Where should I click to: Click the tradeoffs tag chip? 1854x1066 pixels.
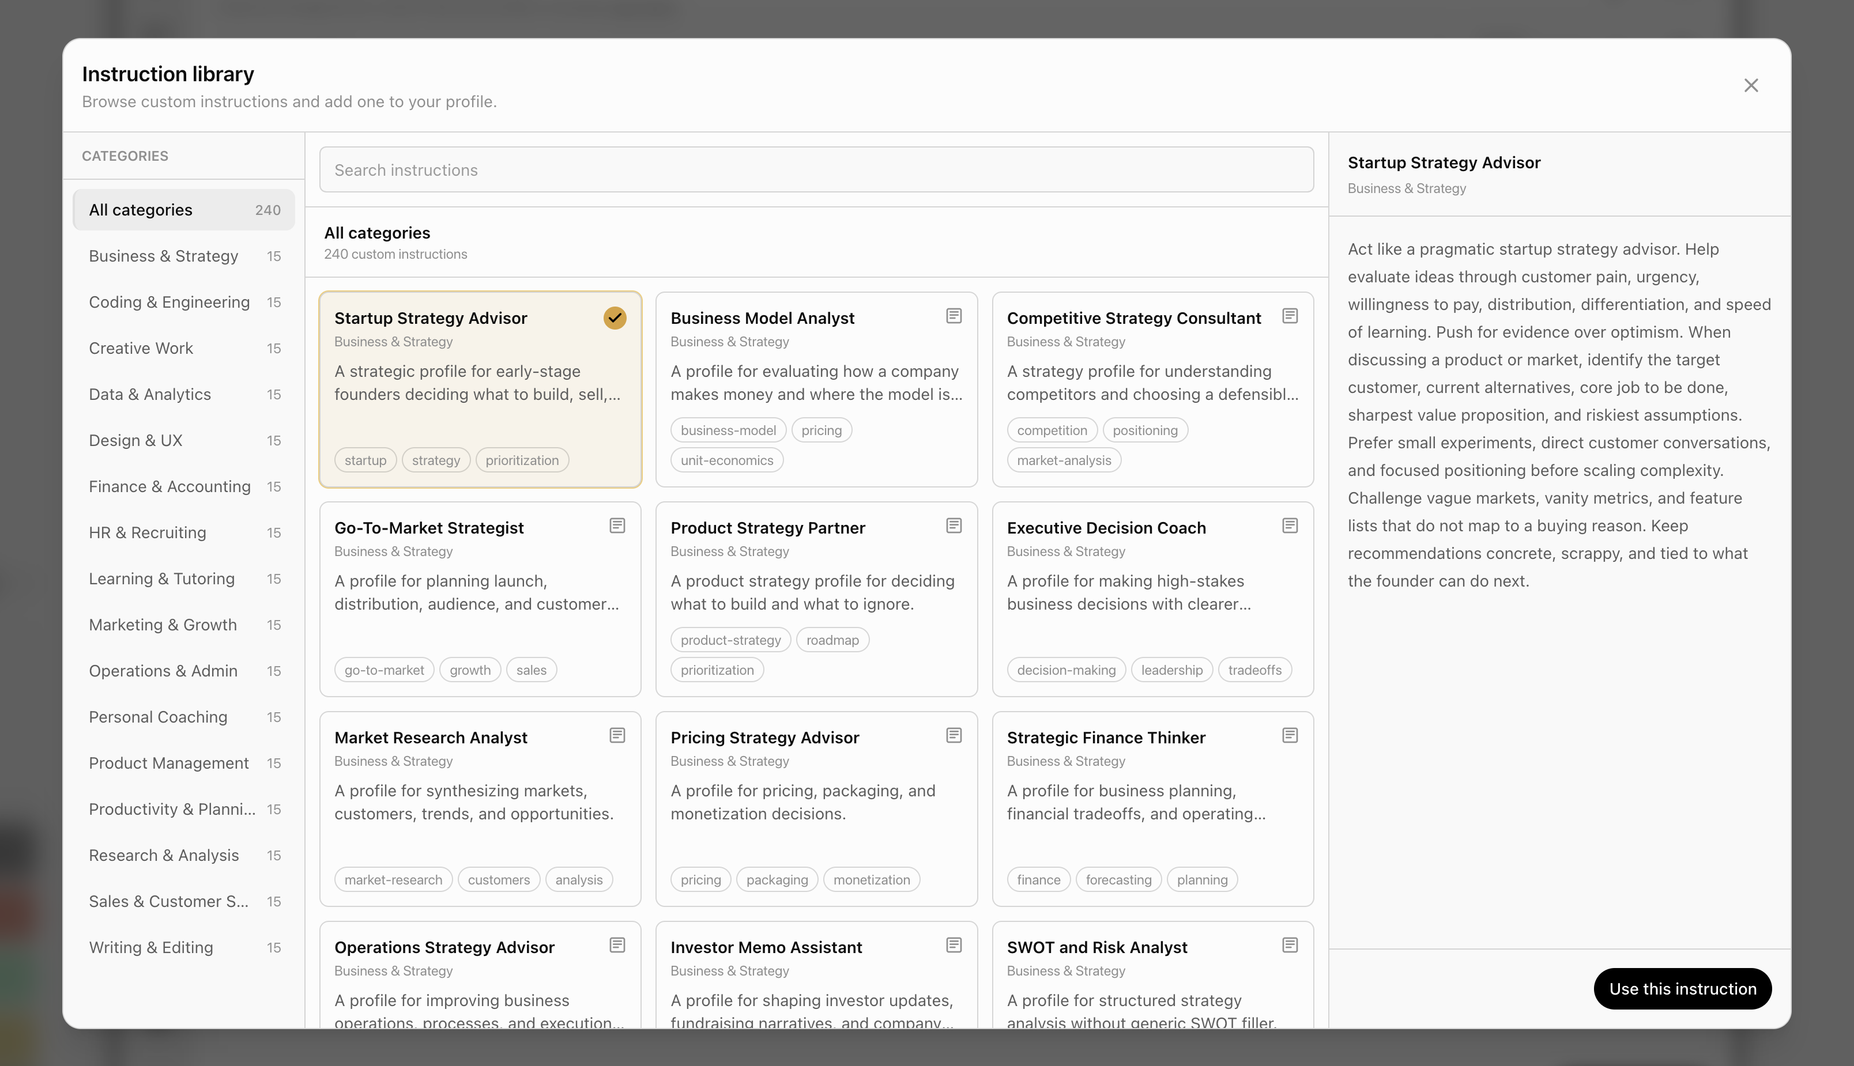click(1254, 670)
